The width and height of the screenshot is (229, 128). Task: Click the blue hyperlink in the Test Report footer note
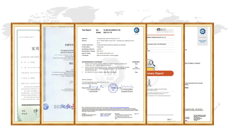[x=119, y=108]
